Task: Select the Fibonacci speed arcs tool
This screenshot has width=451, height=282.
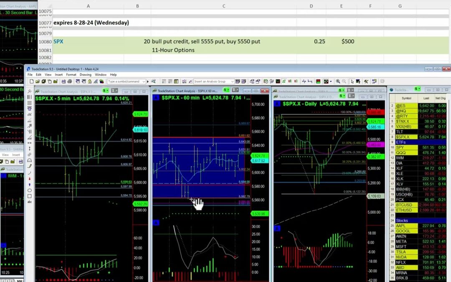Action: (29, 114)
